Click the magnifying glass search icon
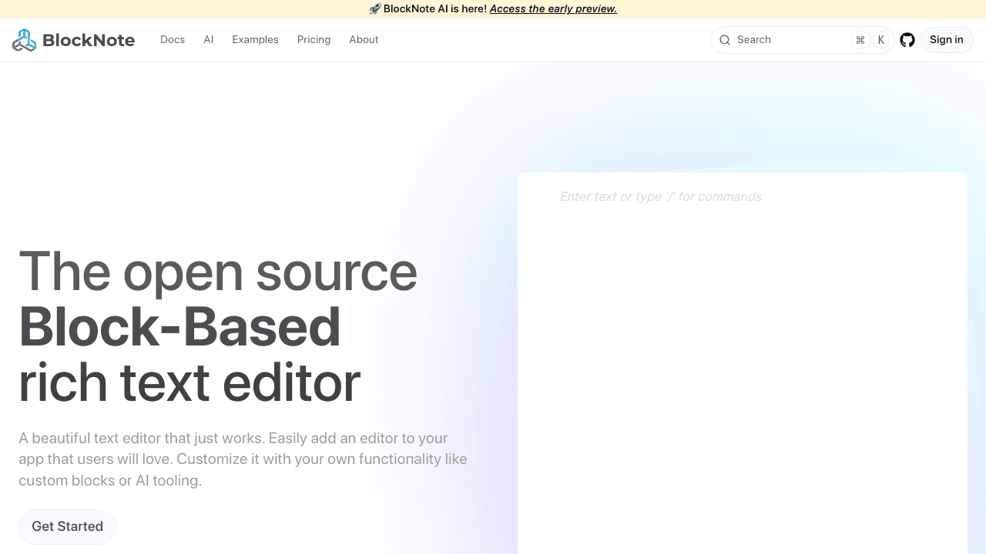The image size is (986, 554). (x=725, y=39)
